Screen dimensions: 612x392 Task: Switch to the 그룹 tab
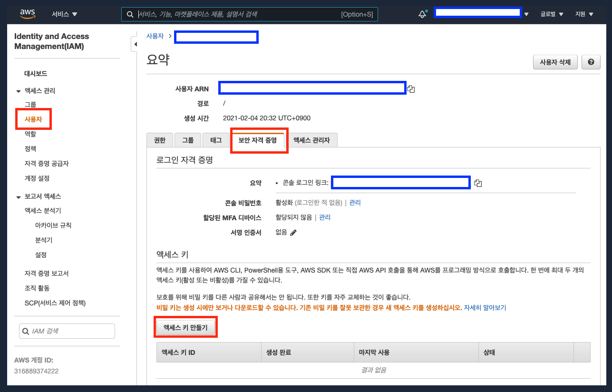tap(188, 140)
